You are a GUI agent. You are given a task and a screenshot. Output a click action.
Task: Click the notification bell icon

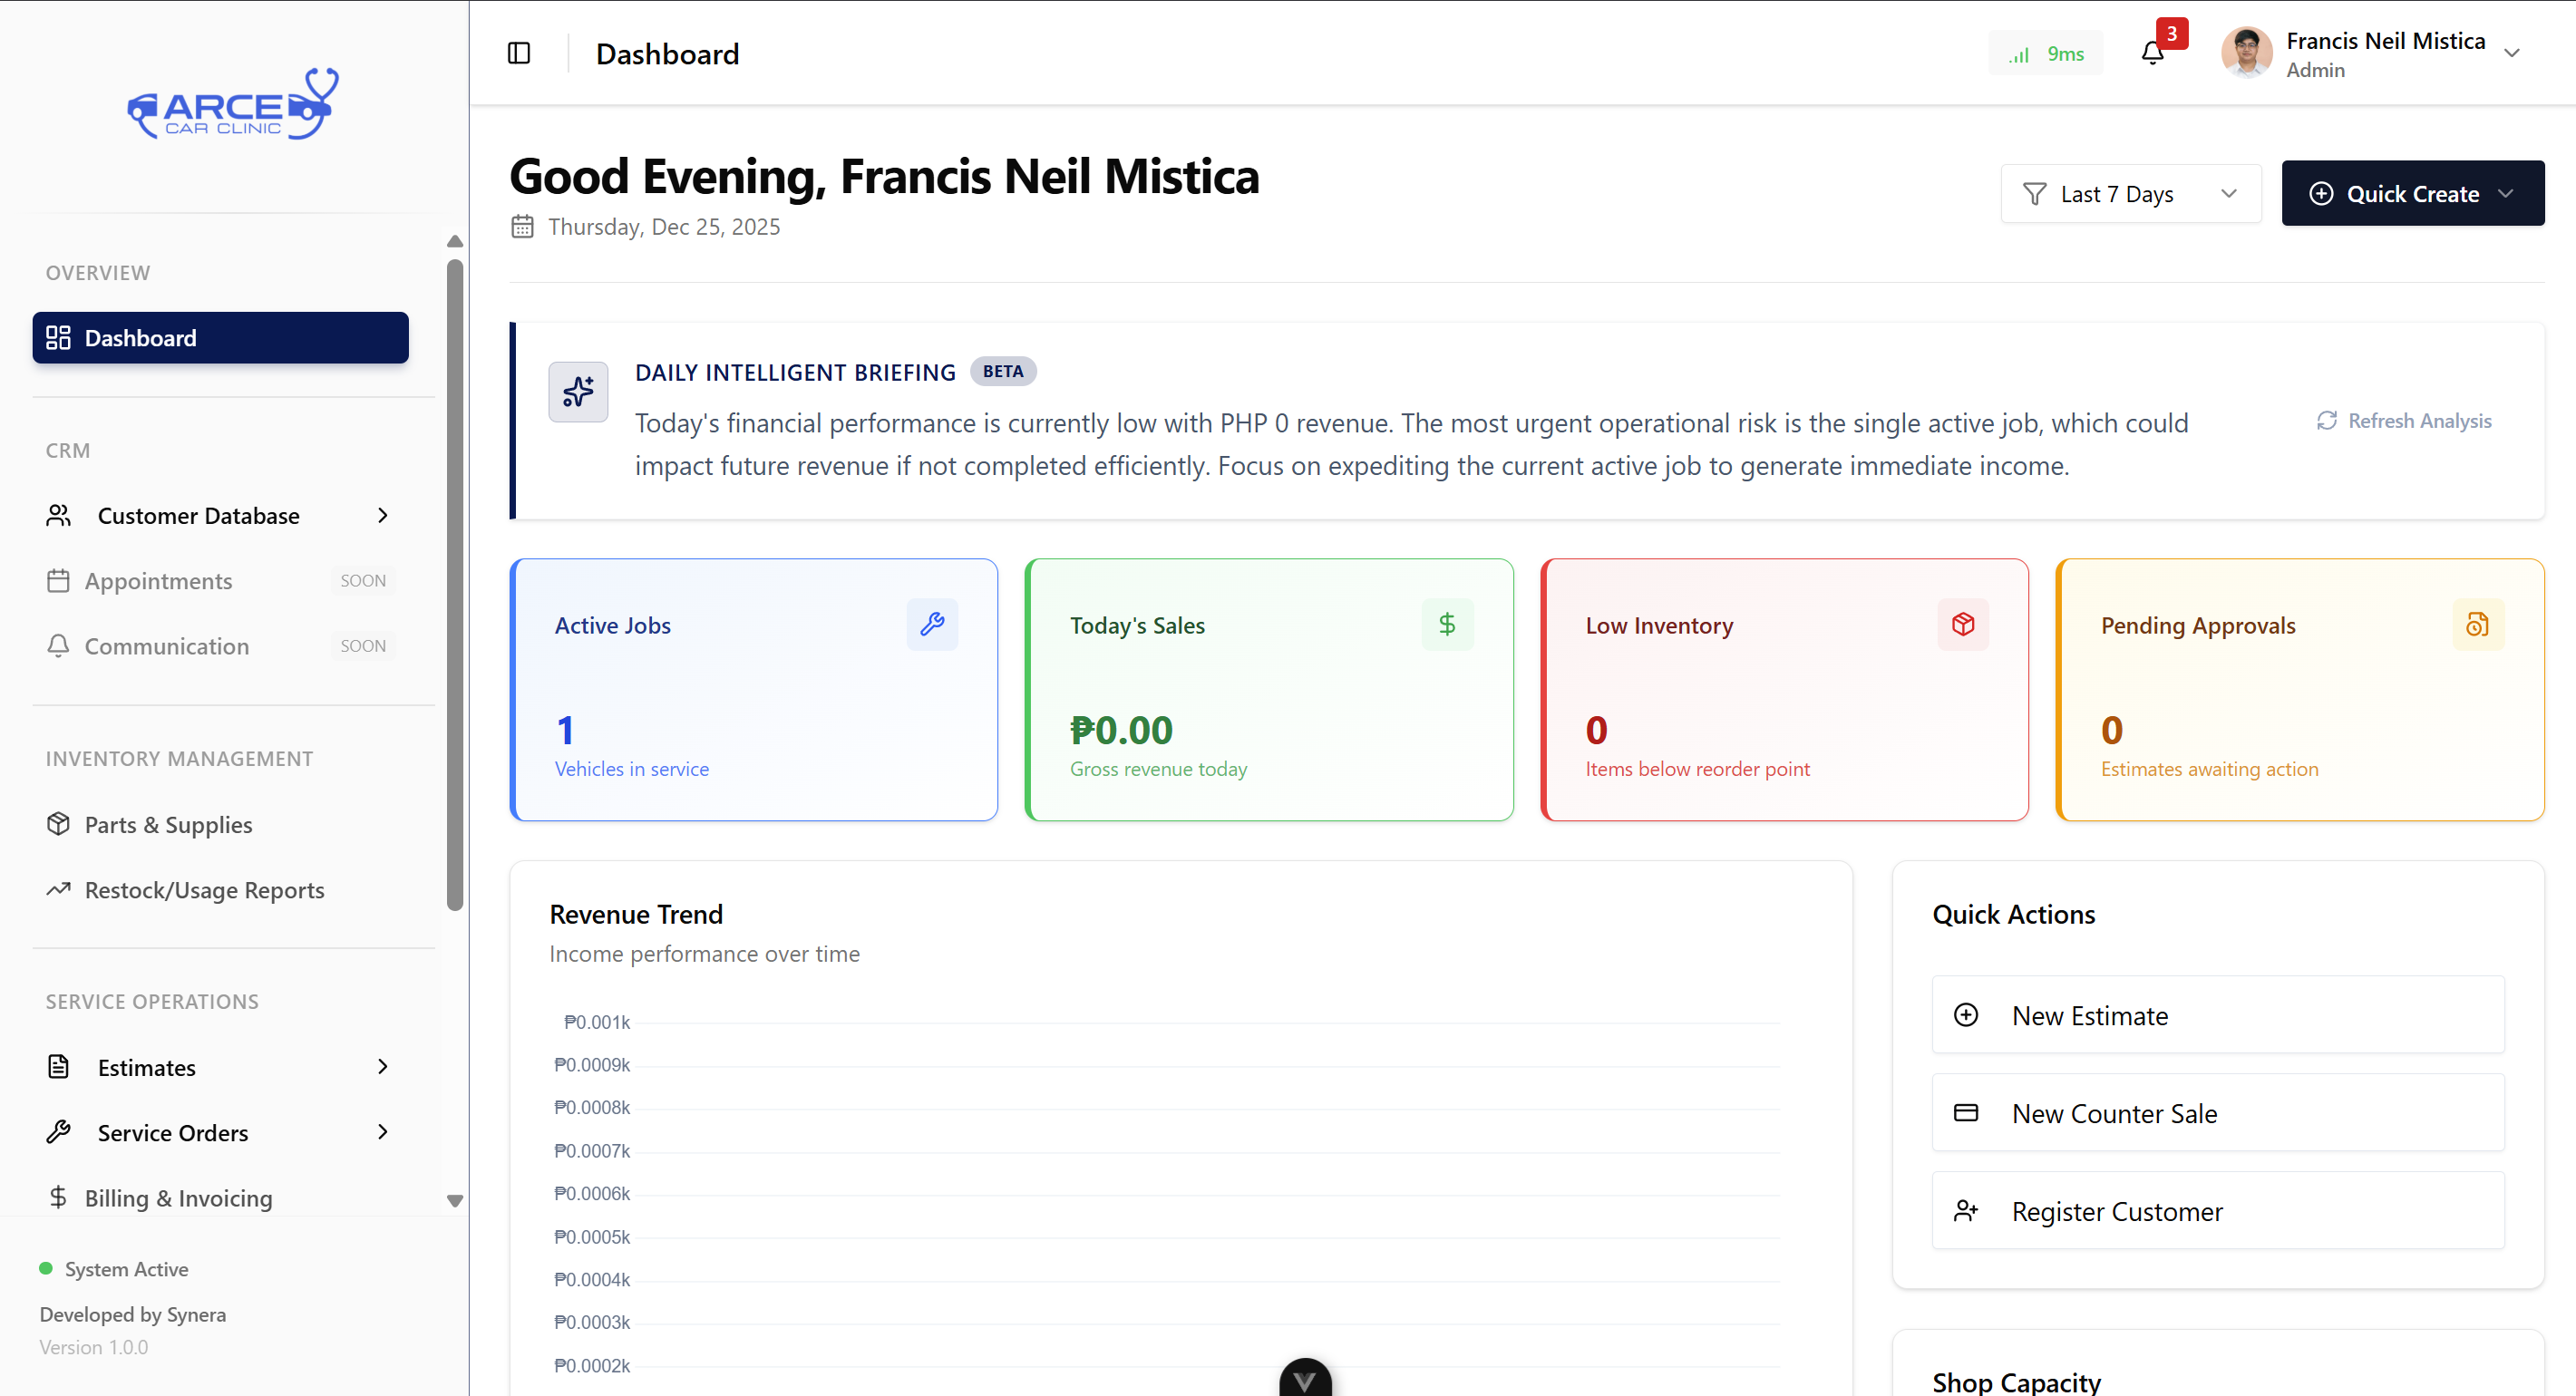2152,52
